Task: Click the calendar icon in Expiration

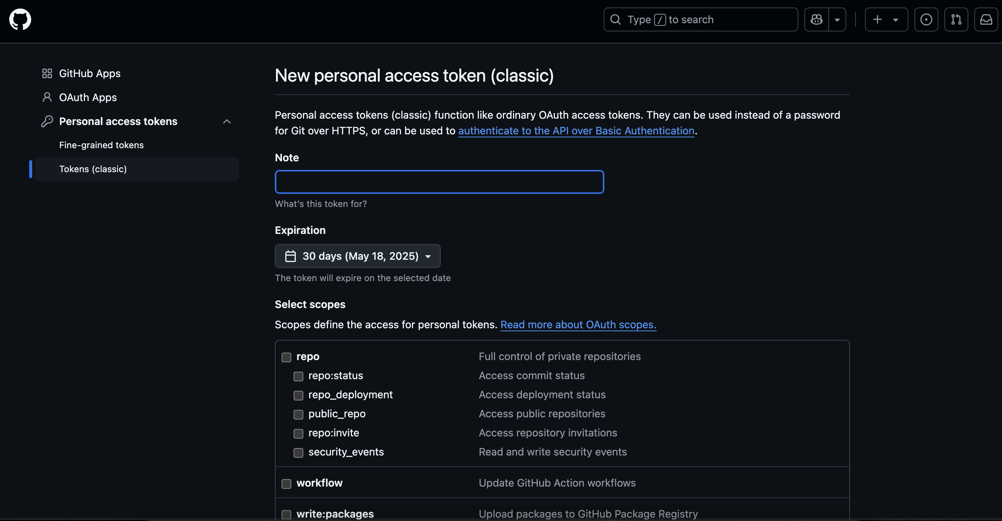Action: point(291,256)
